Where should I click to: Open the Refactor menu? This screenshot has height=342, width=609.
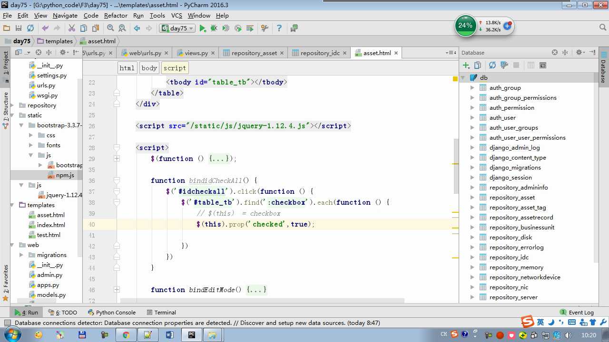pos(116,15)
